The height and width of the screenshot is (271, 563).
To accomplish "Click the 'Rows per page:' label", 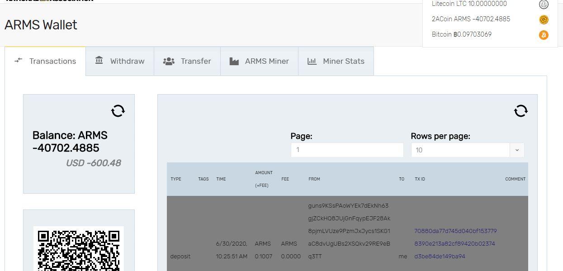I will (440, 136).
